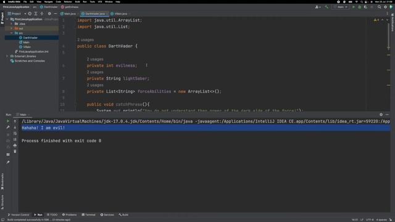
Task: Click Select Opened File target icon
Action: (30, 14)
